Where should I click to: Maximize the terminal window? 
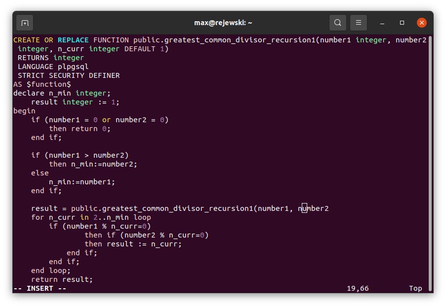[x=402, y=23]
